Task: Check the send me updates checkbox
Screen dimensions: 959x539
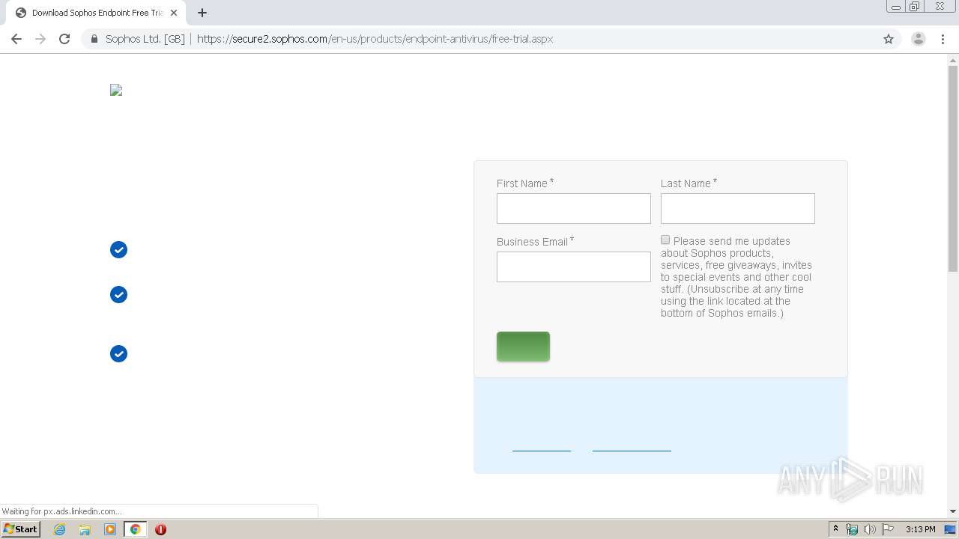Action: pyautogui.click(x=665, y=240)
